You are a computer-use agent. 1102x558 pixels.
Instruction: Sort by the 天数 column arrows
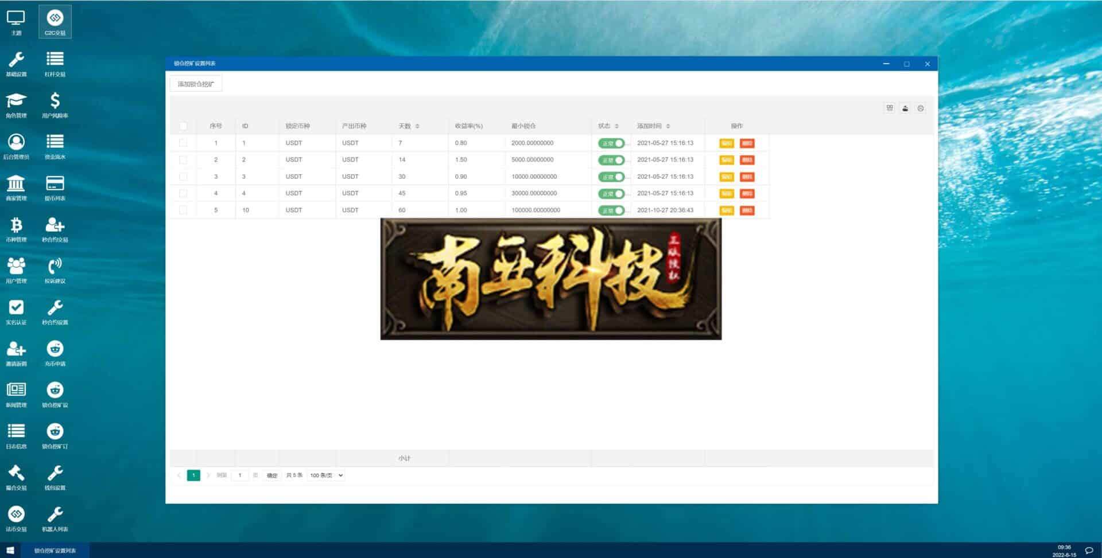pyautogui.click(x=417, y=126)
